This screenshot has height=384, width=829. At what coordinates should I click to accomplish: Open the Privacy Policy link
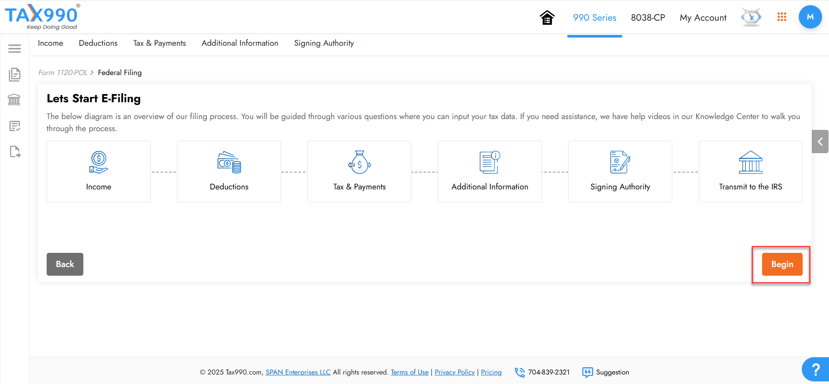point(455,372)
